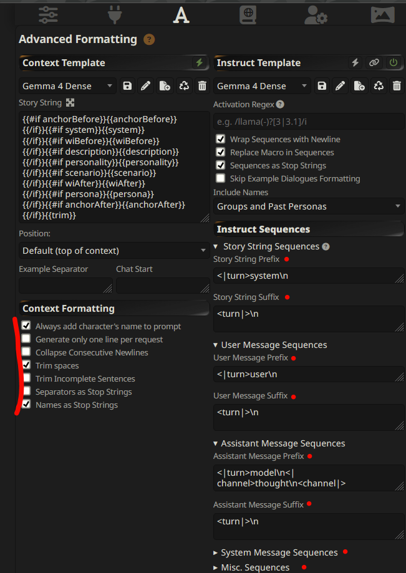Open Instruct Template Gemma 4 Dense dropdown
The width and height of the screenshot is (406, 573).
pos(262,86)
